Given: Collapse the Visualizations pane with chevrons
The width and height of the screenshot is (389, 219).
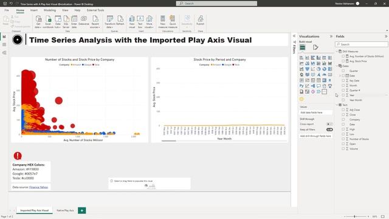Looking at the screenshot, I should tap(331, 36).
